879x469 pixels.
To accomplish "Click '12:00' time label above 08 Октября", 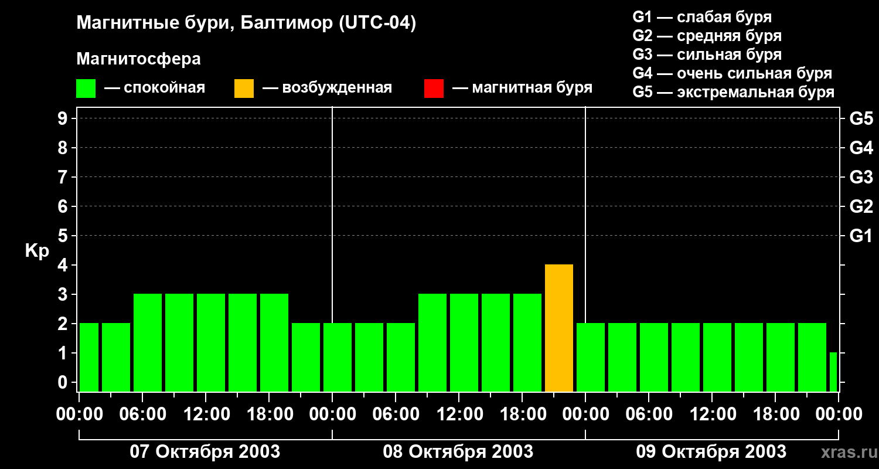I will click(459, 414).
